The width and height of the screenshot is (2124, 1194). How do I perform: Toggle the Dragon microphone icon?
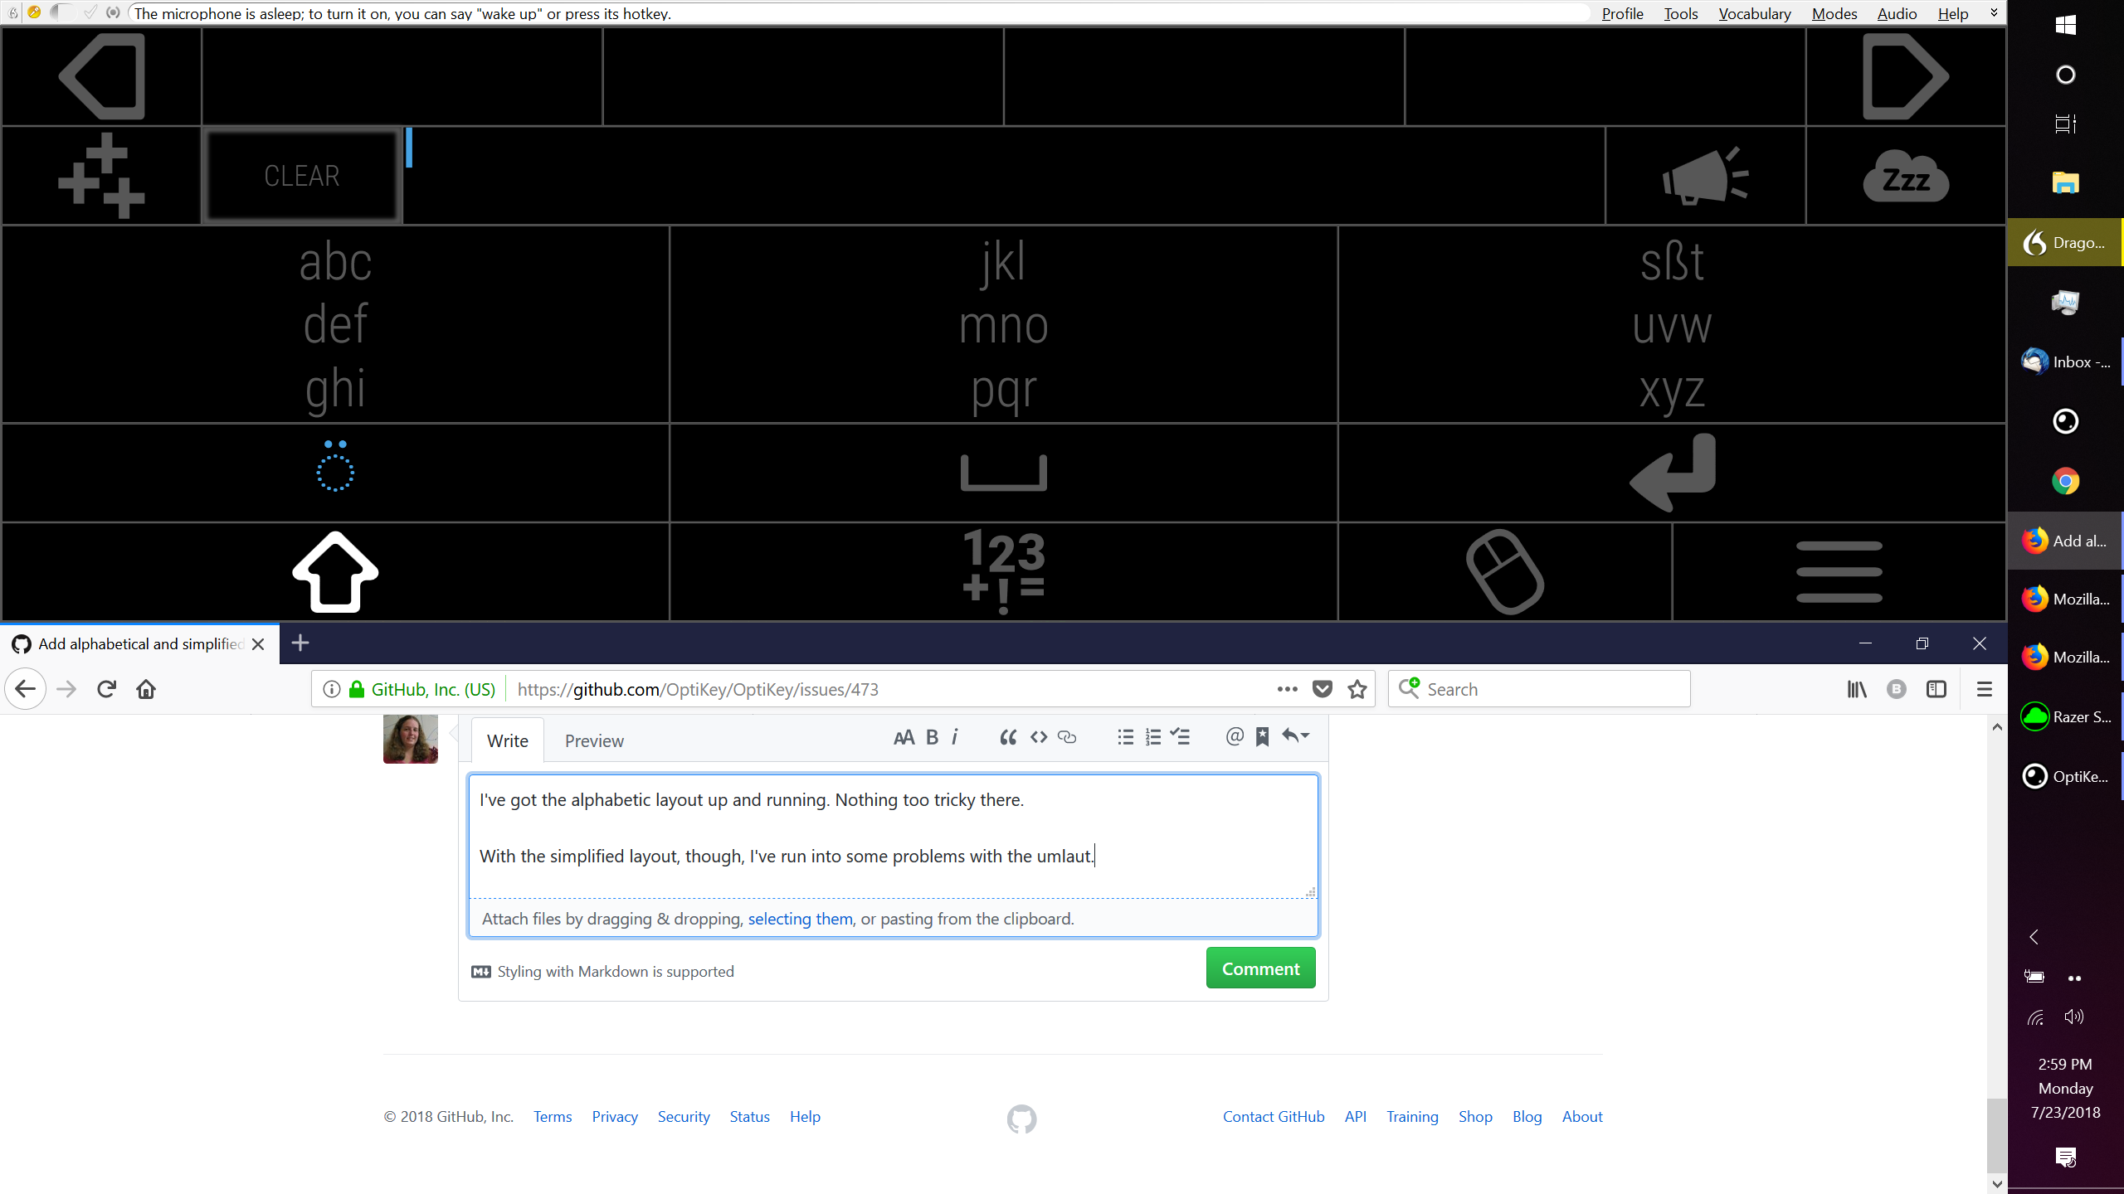[x=34, y=12]
